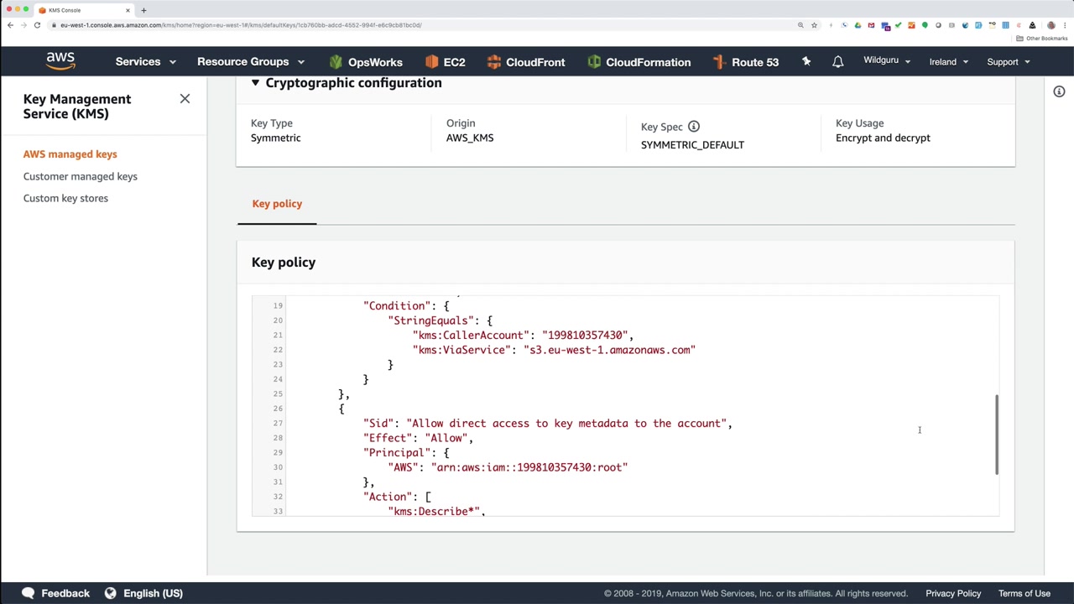This screenshot has width=1074, height=604.
Task: Open the info panel icon at right
Action: [1059, 91]
